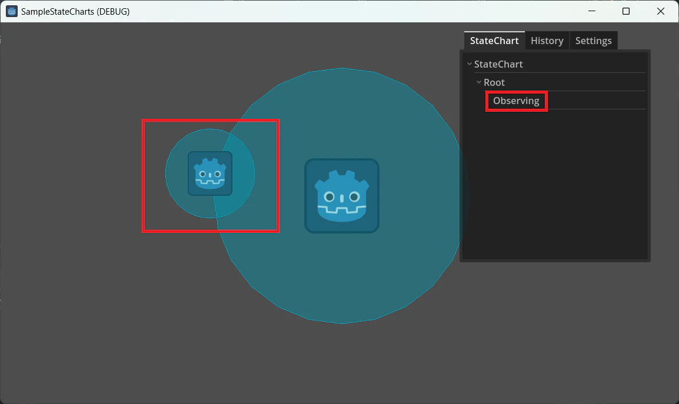The height and width of the screenshot is (404, 679).
Task: Switch to the StateChart tab
Action: pos(494,41)
